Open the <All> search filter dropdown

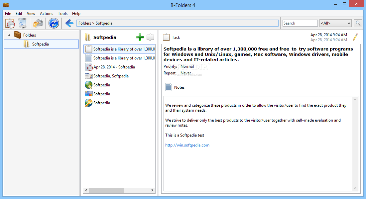[335, 23]
